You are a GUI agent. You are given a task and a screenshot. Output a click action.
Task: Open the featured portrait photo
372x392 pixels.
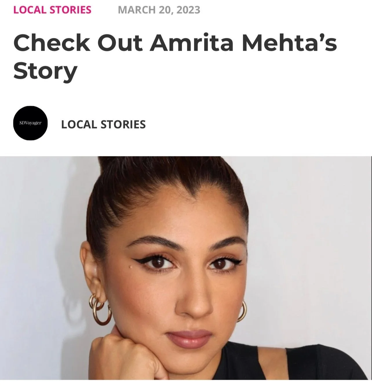click(x=186, y=268)
